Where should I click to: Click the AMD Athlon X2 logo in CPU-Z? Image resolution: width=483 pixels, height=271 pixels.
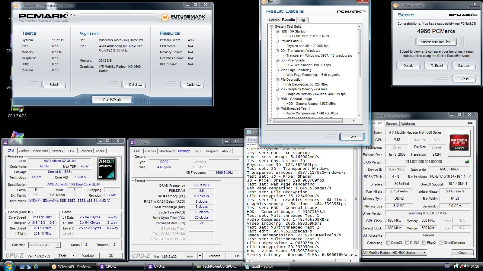[107, 169]
